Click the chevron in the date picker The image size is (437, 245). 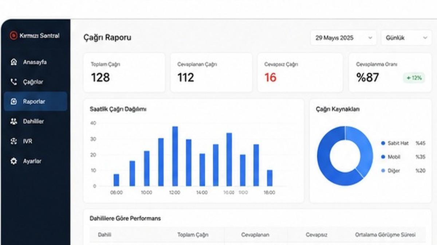370,38
